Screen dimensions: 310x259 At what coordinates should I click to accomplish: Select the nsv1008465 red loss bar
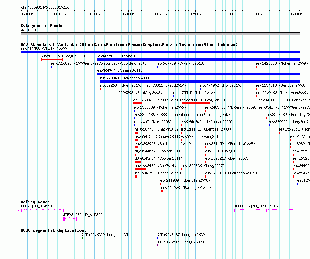140,169
